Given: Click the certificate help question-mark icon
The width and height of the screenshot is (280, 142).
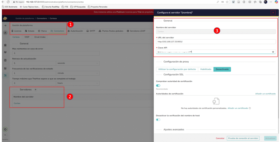Looking at the screenshot, I should click(250, 108).
